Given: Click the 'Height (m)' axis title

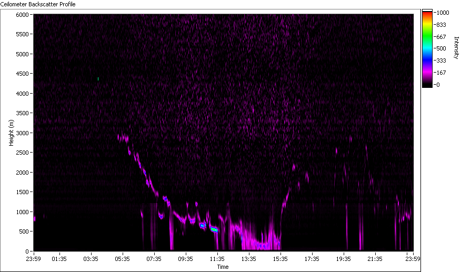Looking at the screenshot, I should click(x=11, y=133).
